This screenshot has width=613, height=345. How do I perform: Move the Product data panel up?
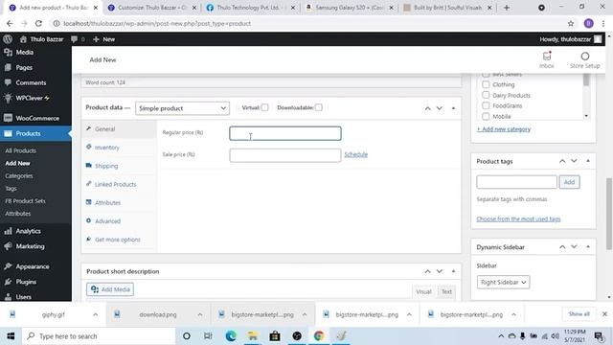point(428,108)
